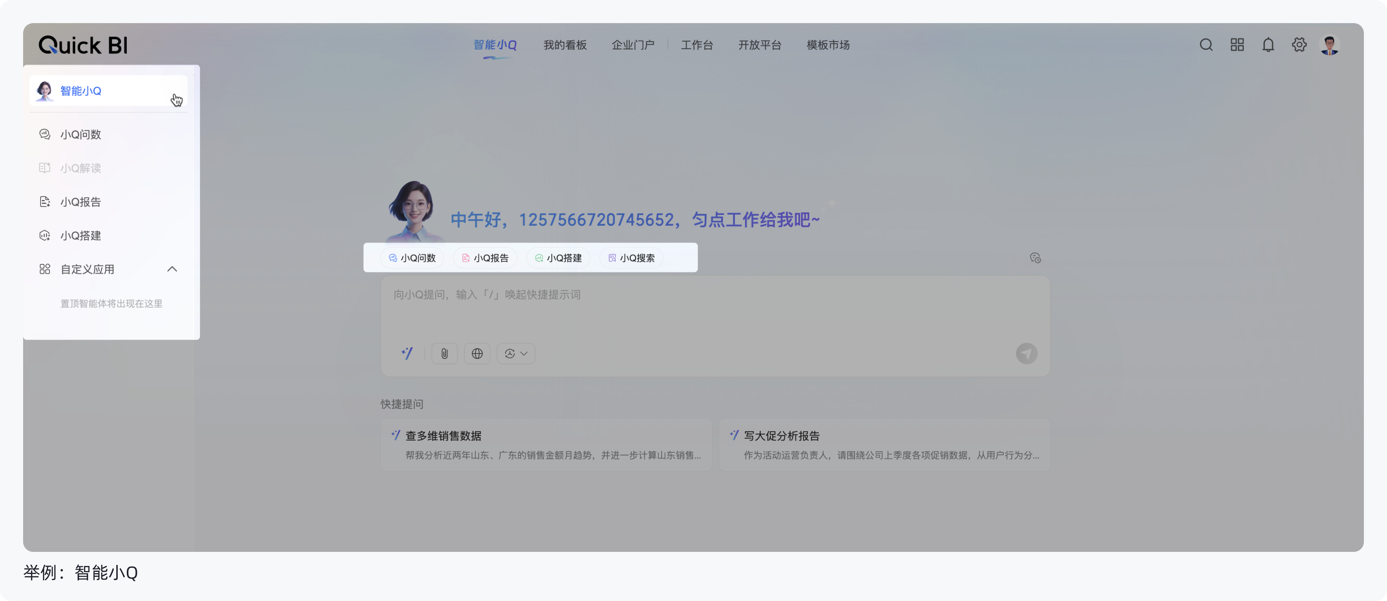
Task: Select 小Q搭建 in the sidebar
Action: coord(81,235)
